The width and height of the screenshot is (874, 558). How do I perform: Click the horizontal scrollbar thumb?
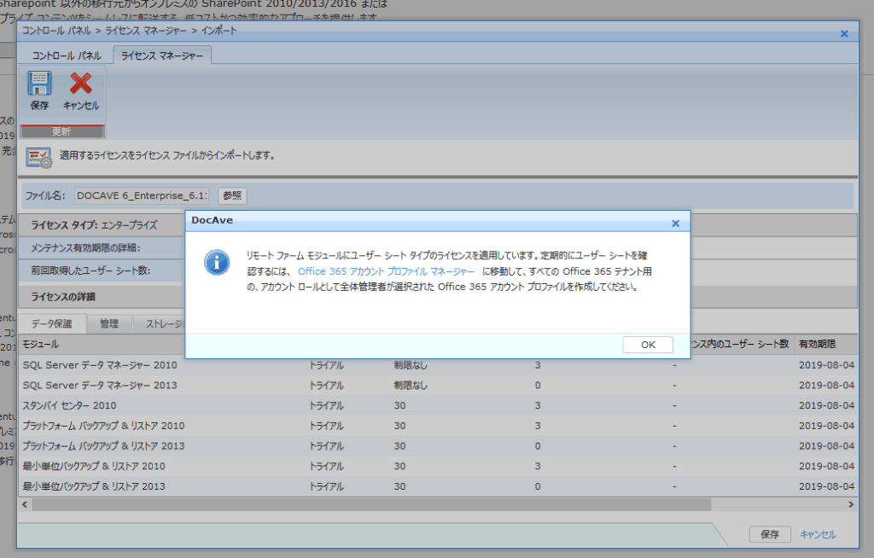pyautogui.click(x=371, y=504)
